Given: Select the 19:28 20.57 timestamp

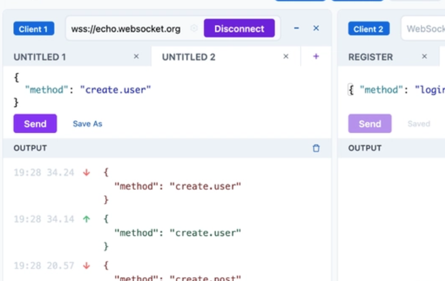Looking at the screenshot, I should coord(44,266).
